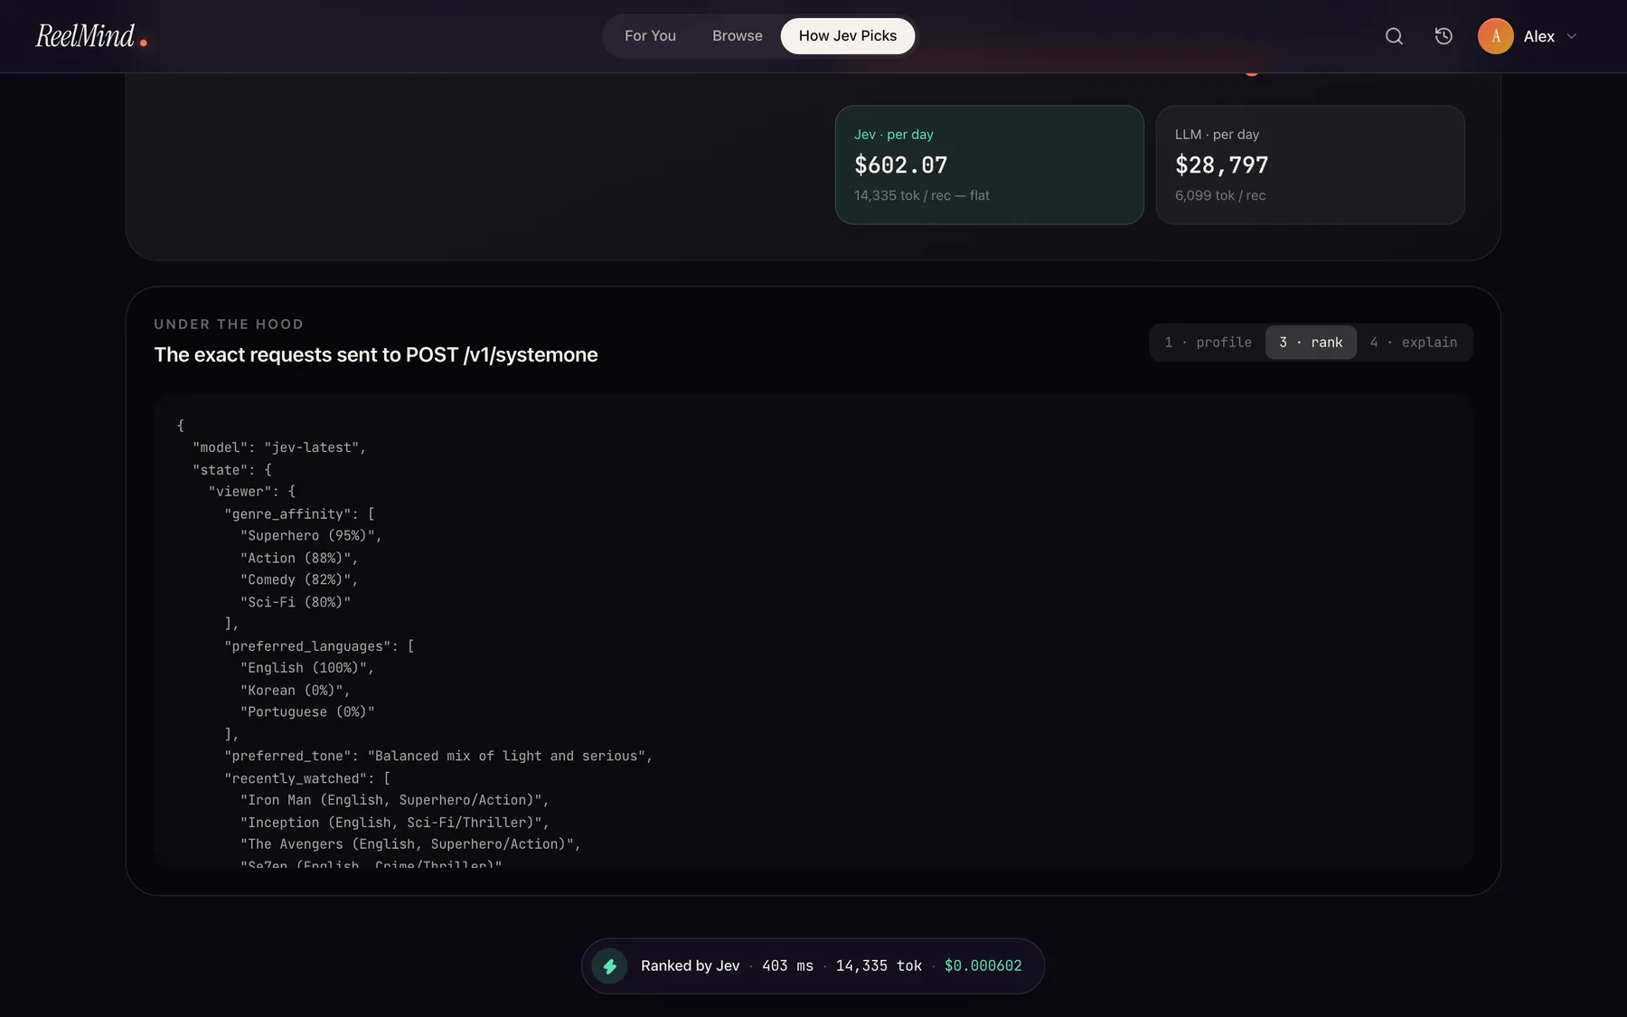
Task: Click the $28,797 amount
Action: 1221,165
